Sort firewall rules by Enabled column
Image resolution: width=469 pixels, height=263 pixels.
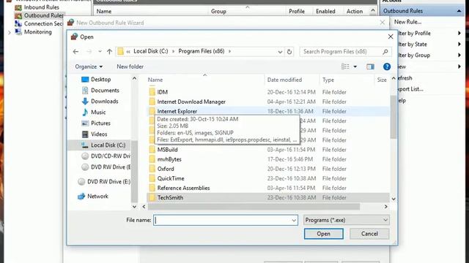(x=325, y=12)
